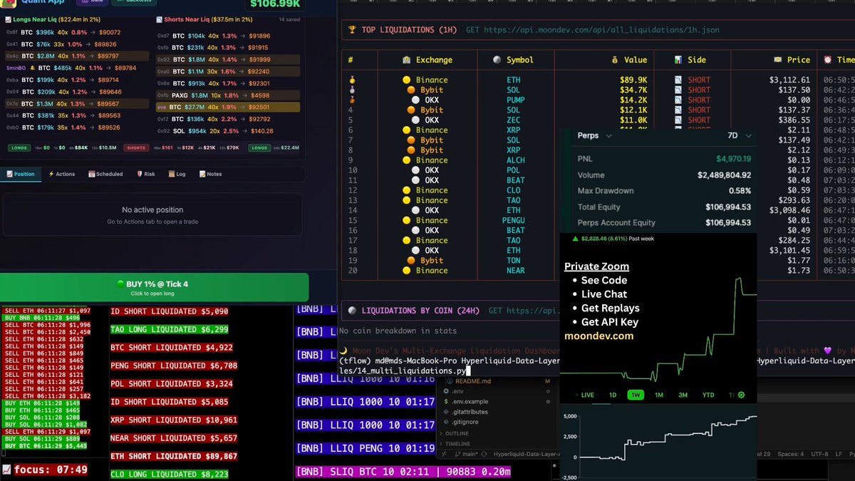This screenshot has width=855, height=481.
Task: Open the 7D timeframe dropdown
Action: [738, 135]
